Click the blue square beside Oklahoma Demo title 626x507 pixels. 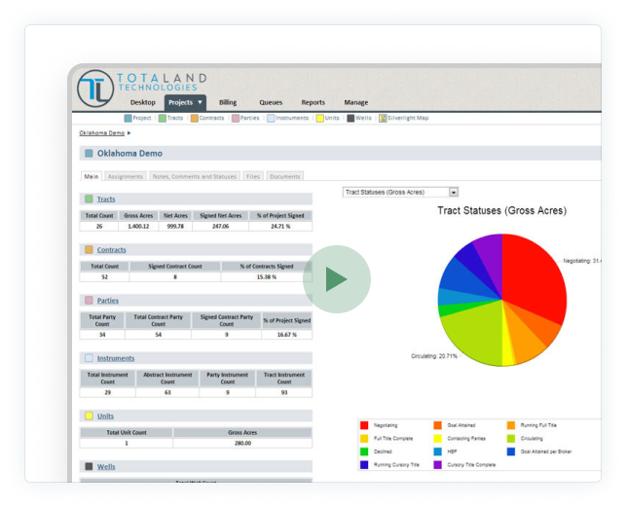pyautogui.click(x=89, y=154)
